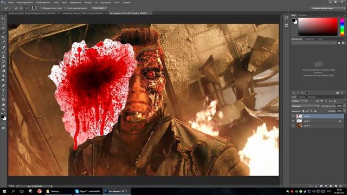The width and height of the screenshot is (347, 195).
Task: Open the Windows Start menu
Action: coord(4,191)
